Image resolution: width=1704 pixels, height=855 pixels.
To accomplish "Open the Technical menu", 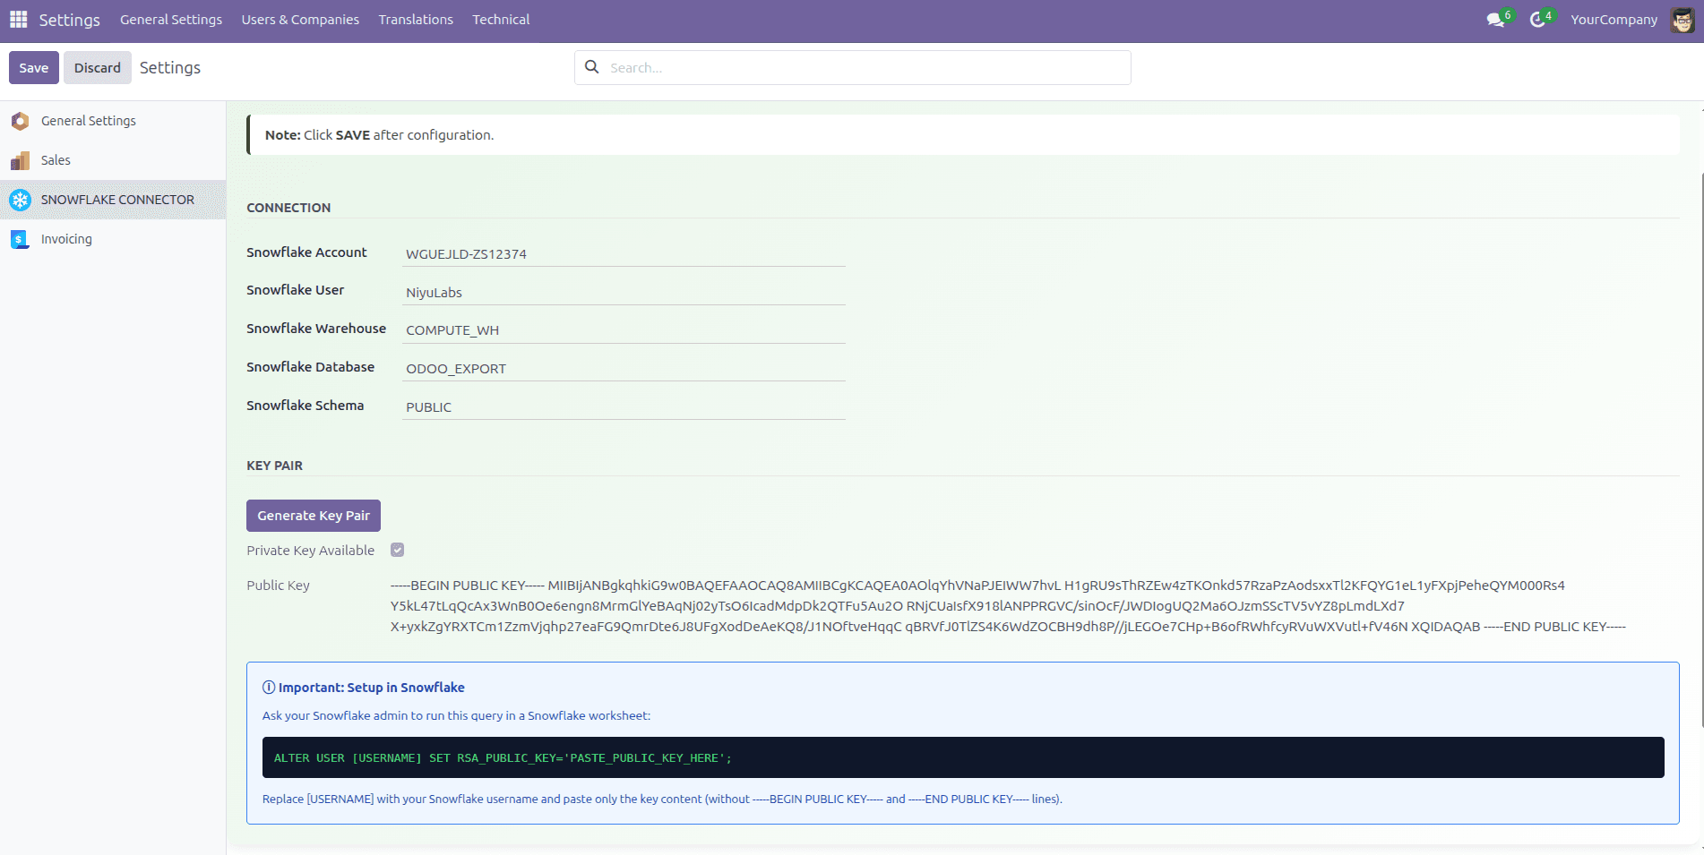I will pyautogui.click(x=501, y=20).
